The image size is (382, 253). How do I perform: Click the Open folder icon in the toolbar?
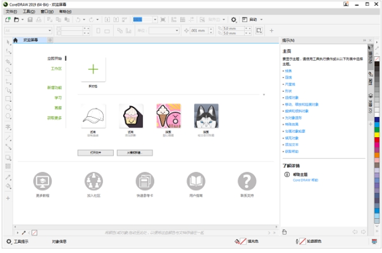(16, 20)
